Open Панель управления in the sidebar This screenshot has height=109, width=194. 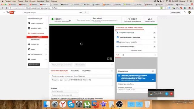[x=37, y=23]
